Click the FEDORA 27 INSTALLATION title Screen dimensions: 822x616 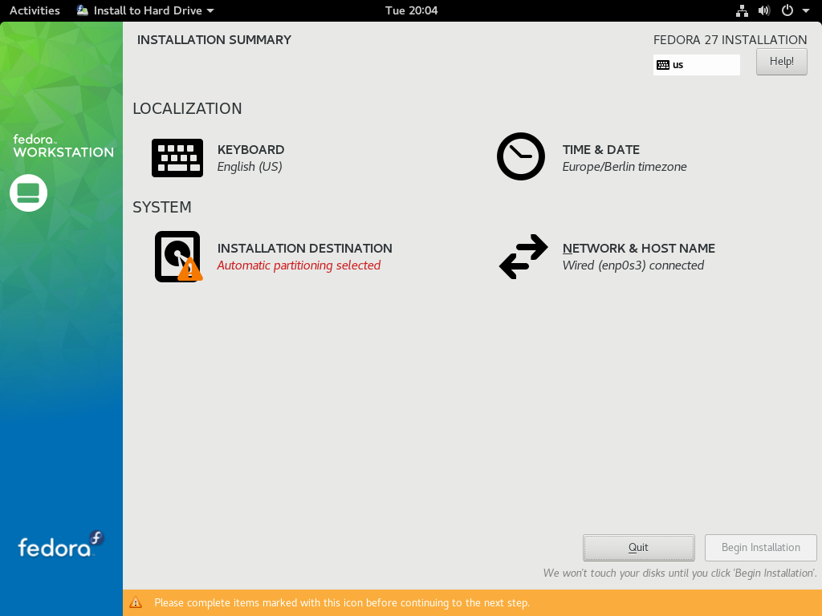pyautogui.click(x=730, y=40)
